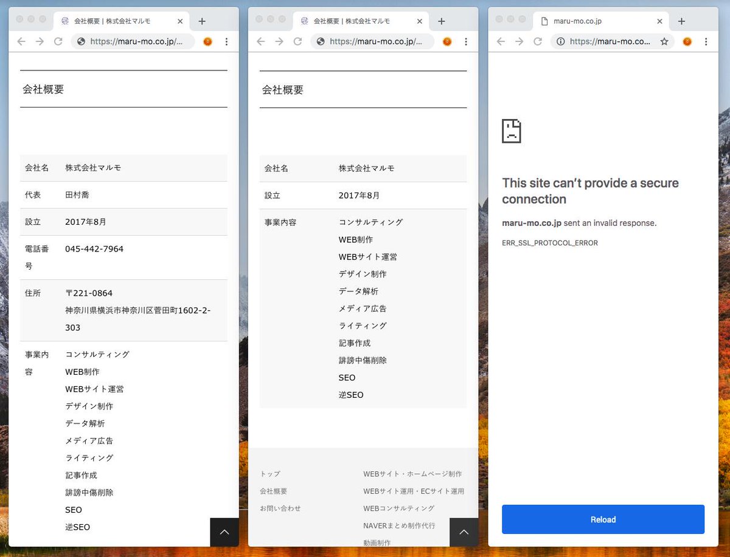The width and height of the screenshot is (730, 557).
Task: Click back arrow in right browser window
Action: tap(501, 41)
